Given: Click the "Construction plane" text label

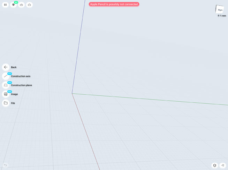Looking at the screenshot, I should pyautogui.click(x=21, y=85).
